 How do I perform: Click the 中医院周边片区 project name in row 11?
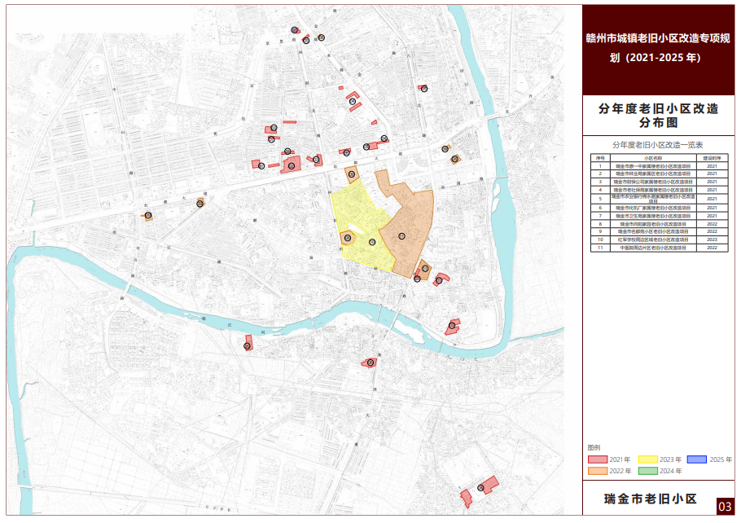pos(653,248)
